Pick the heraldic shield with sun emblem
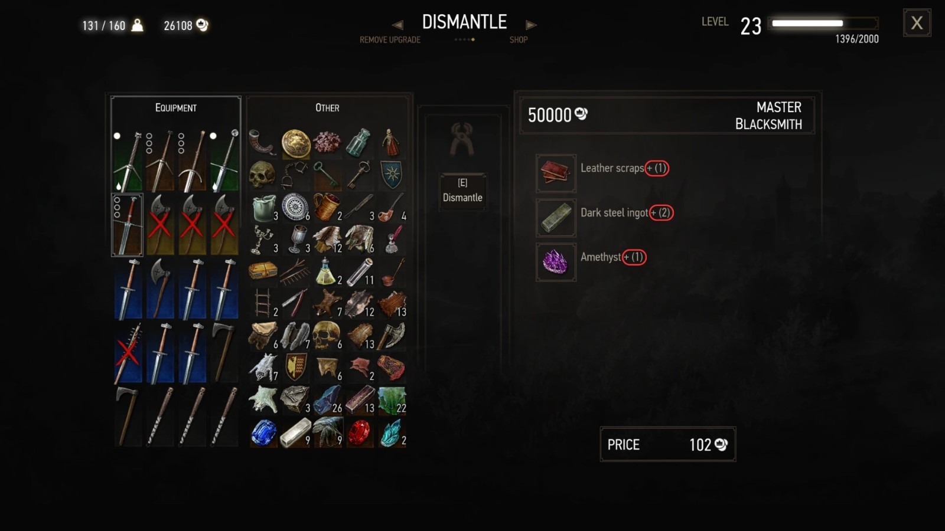Image resolution: width=945 pixels, height=531 pixels. (x=391, y=175)
